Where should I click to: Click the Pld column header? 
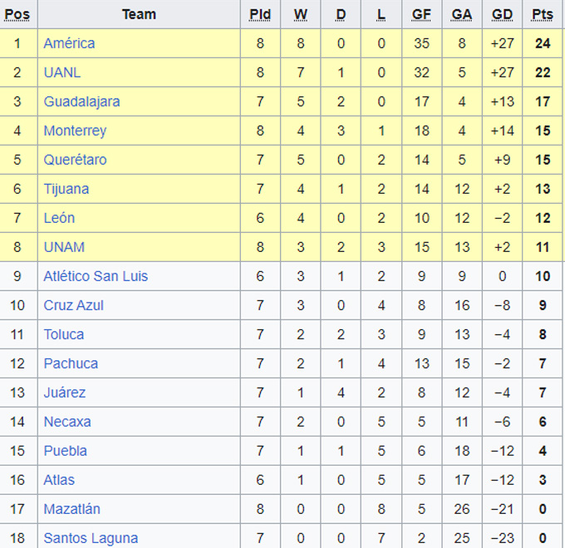point(260,14)
